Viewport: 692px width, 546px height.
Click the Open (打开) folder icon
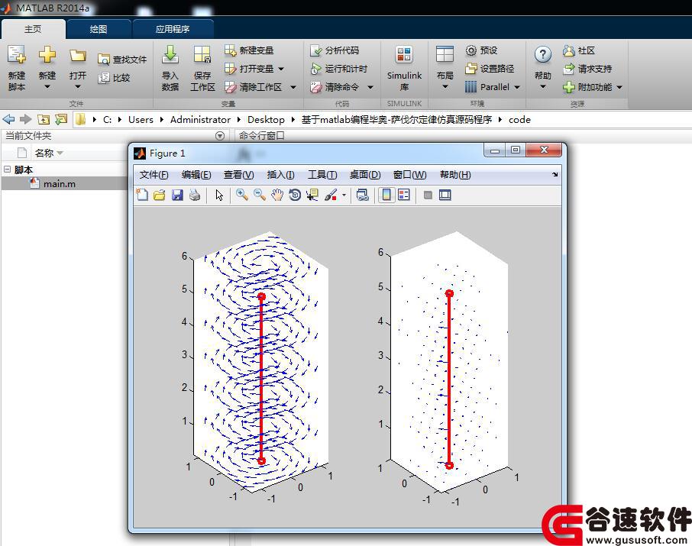pyautogui.click(x=78, y=56)
